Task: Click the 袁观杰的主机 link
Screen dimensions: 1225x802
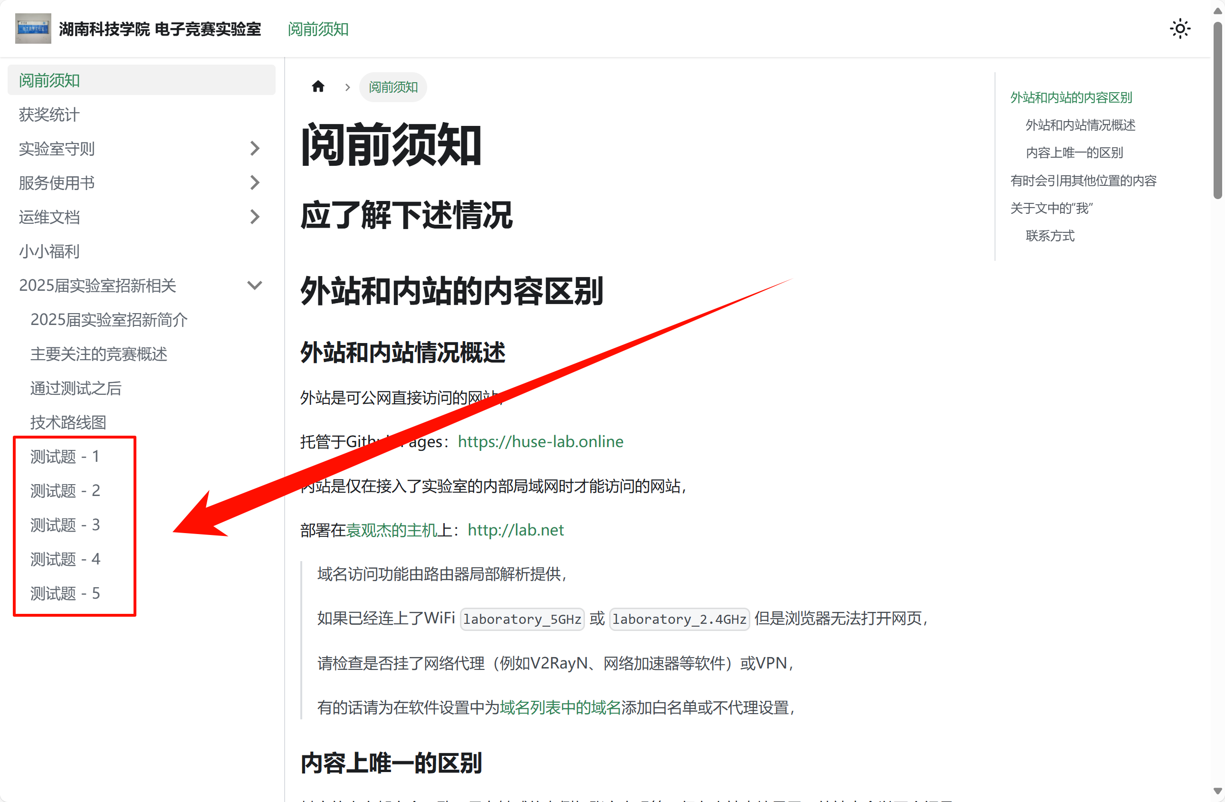Action: point(391,530)
